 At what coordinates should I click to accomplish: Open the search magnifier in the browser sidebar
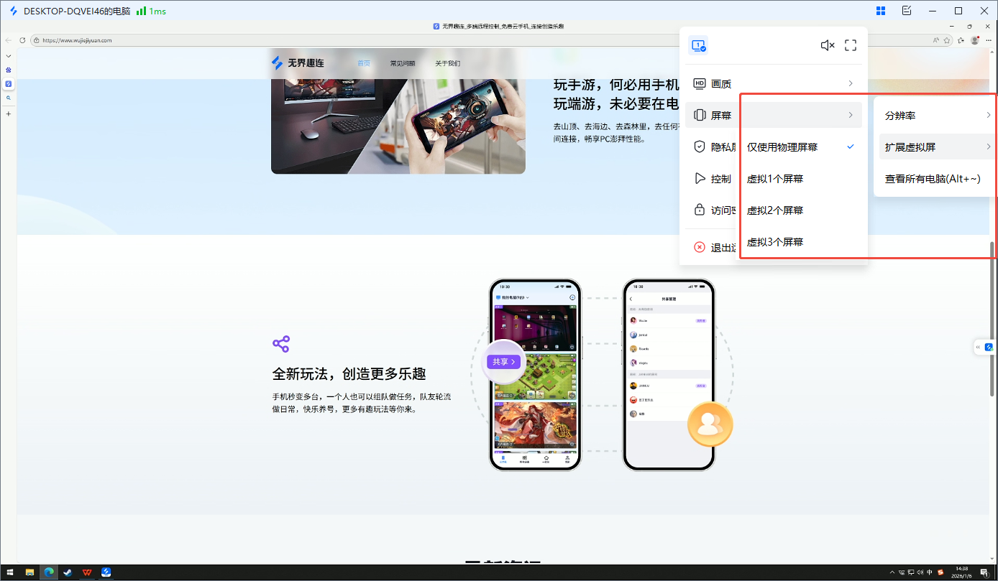(x=8, y=96)
